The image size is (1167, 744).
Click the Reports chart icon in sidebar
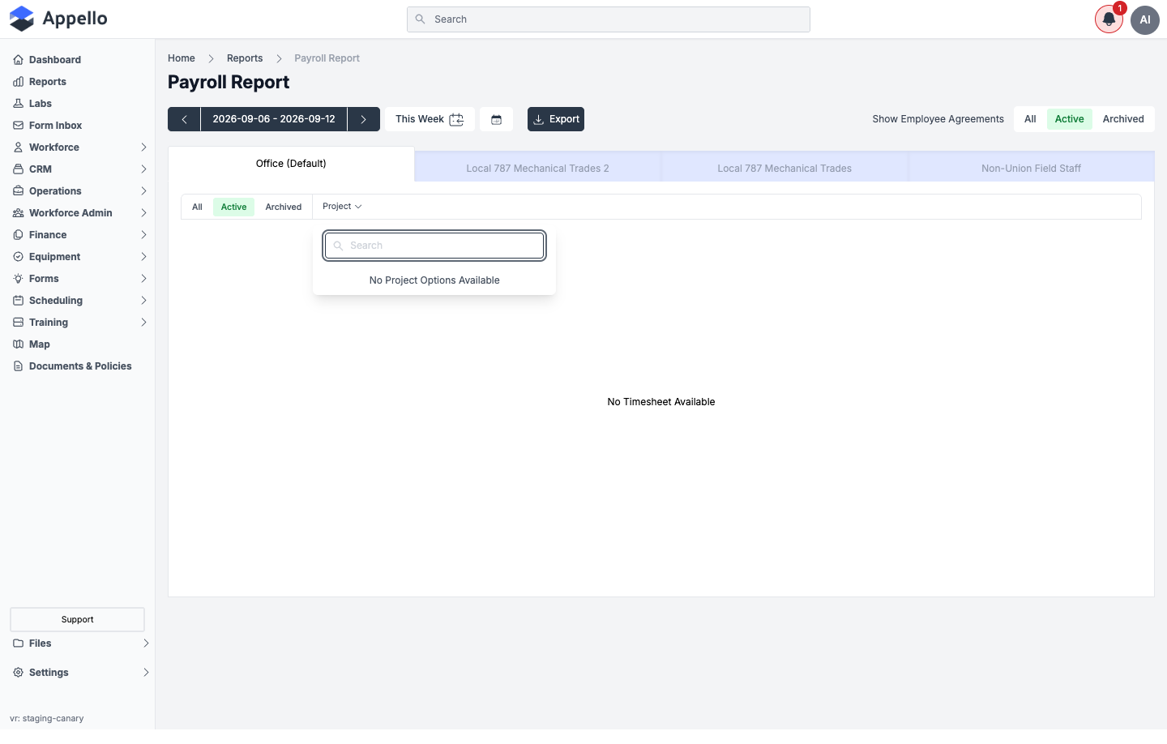(18, 82)
